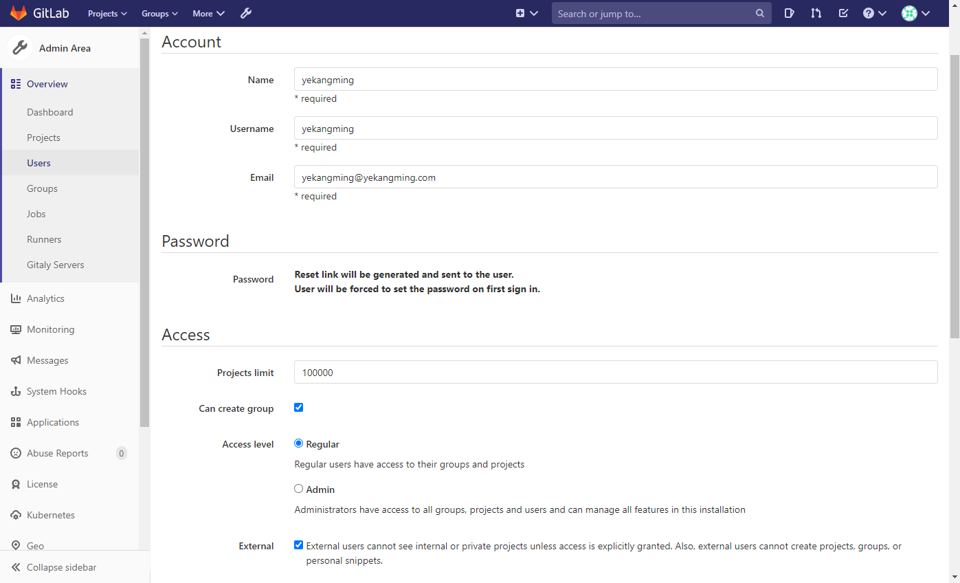Expand the Projects dropdown
Image resolution: width=960 pixels, height=583 pixels.
[107, 13]
